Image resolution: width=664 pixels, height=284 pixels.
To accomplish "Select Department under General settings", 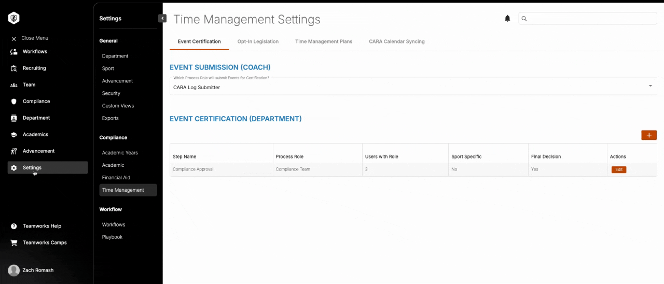I will (x=115, y=56).
